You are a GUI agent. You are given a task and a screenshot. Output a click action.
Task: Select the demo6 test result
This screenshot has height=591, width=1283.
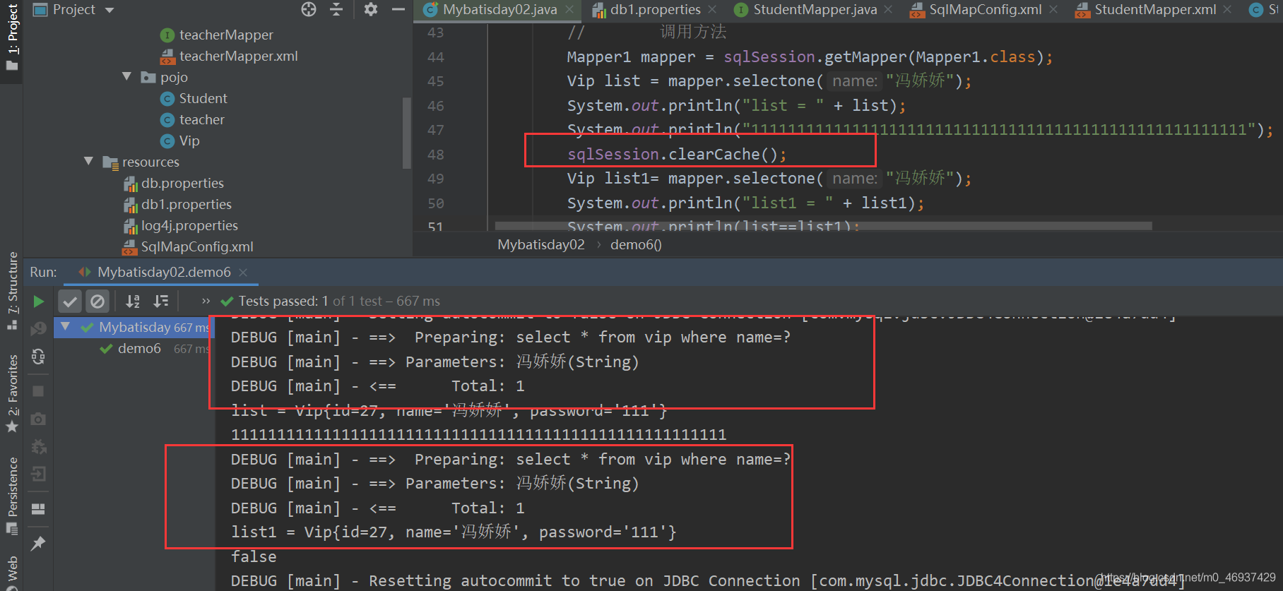139,348
